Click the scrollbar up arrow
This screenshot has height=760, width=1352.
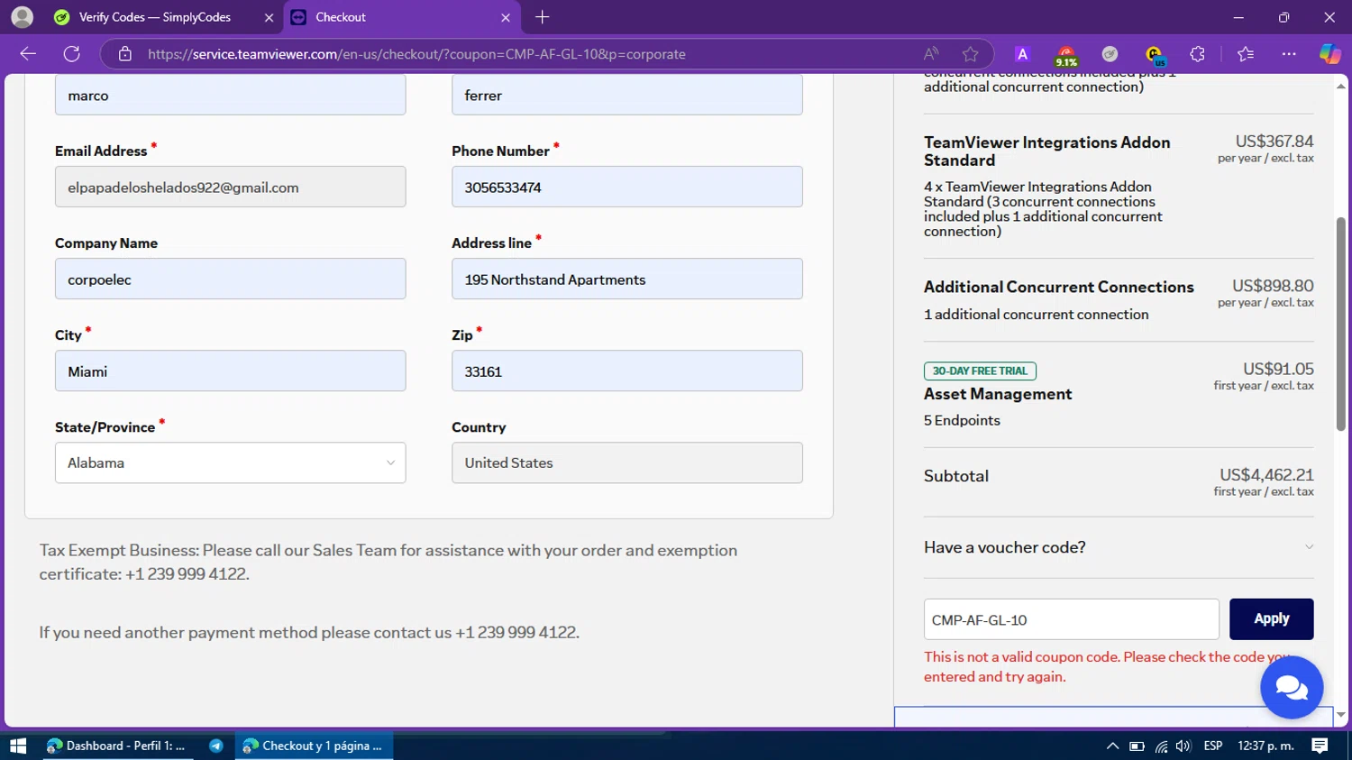coord(1341,87)
